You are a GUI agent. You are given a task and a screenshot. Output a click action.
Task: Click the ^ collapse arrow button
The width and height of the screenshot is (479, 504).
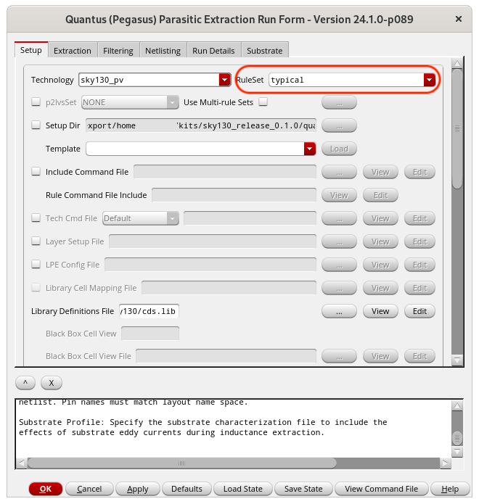pyautogui.click(x=25, y=382)
